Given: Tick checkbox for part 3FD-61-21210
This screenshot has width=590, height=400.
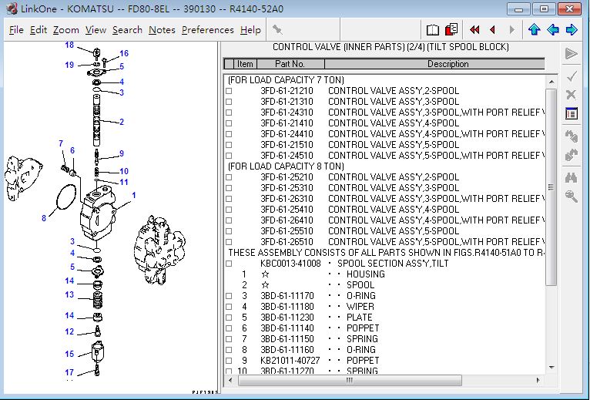Looking at the screenshot, I should pyautogui.click(x=229, y=91).
